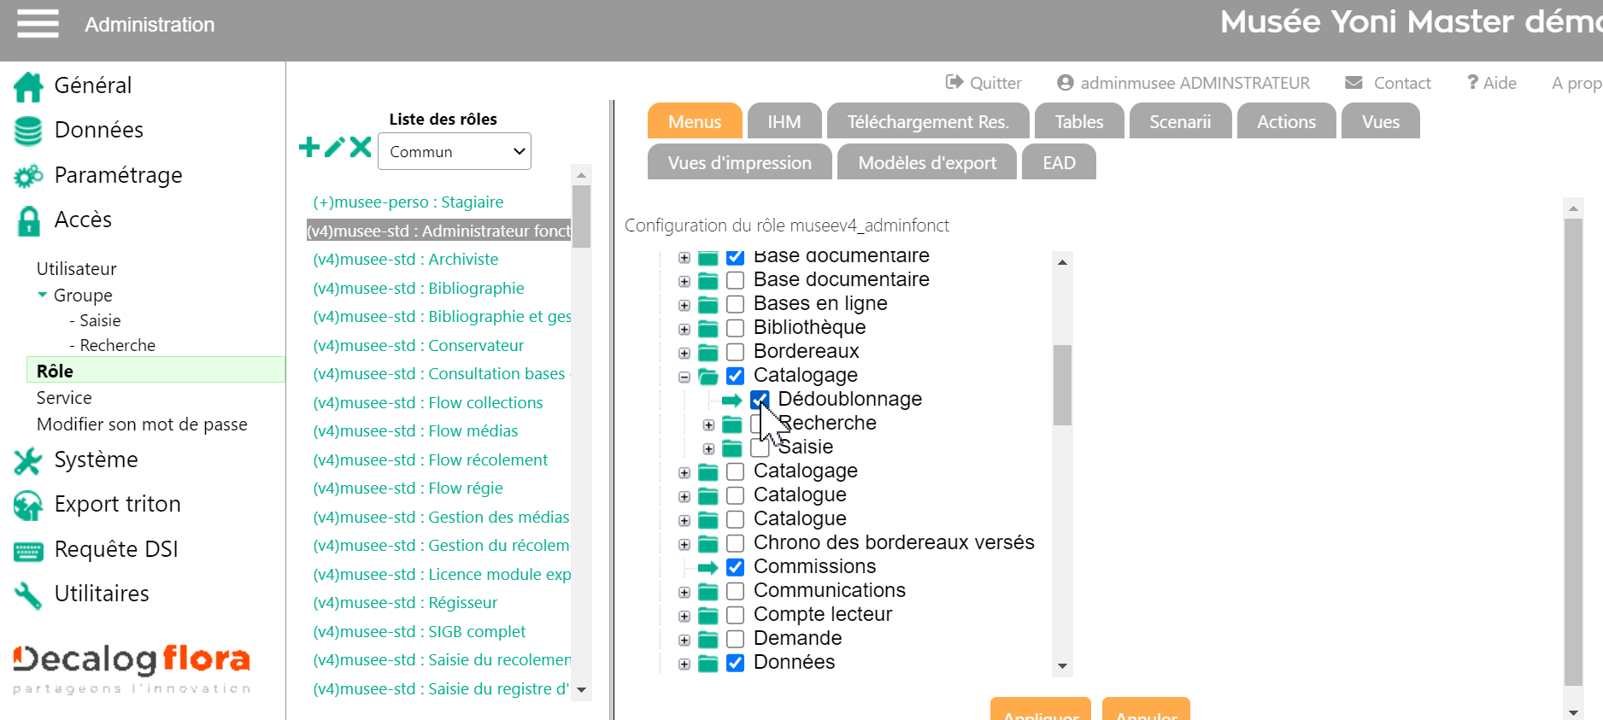Screen dimensions: 1603x720
Task: Click the Utilitaires wrench icon
Action: point(28,594)
